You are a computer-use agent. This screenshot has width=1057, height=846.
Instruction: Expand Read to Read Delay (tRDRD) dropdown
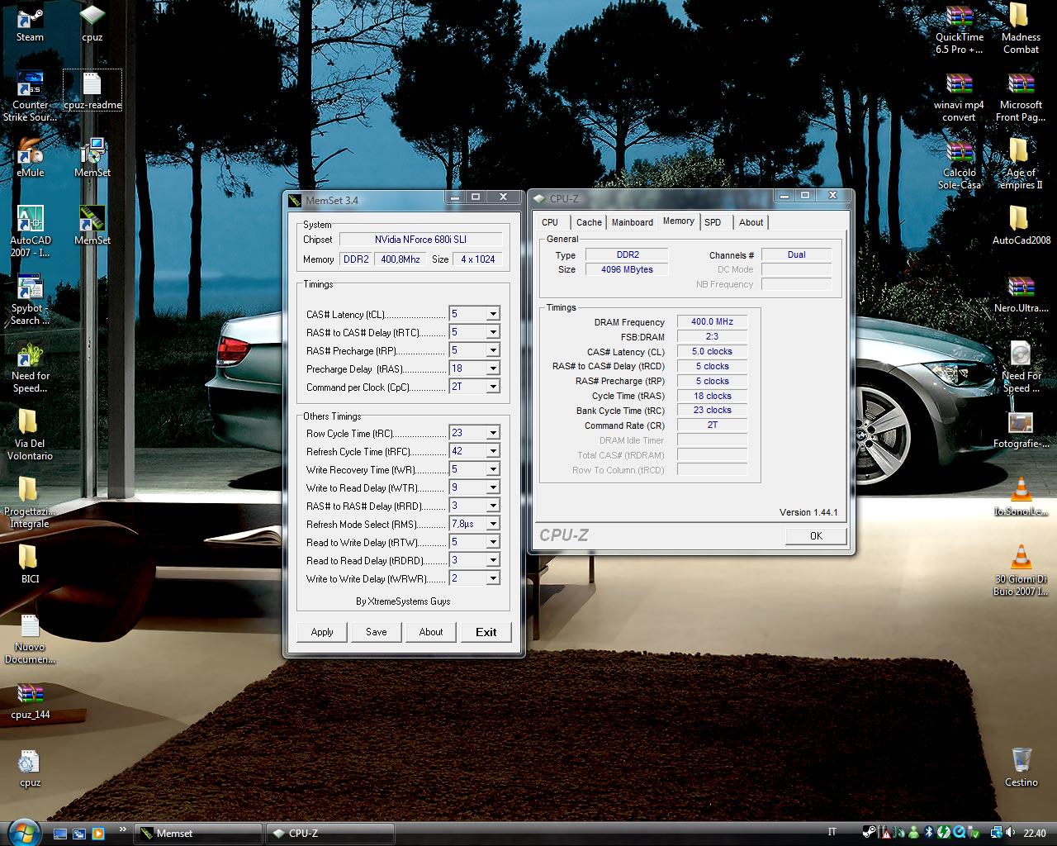click(x=493, y=560)
